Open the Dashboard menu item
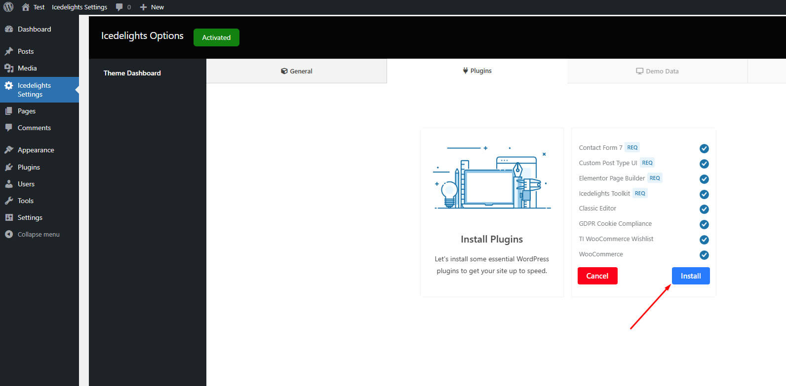The height and width of the screenshot is (386, 786). tap(39, 29)
